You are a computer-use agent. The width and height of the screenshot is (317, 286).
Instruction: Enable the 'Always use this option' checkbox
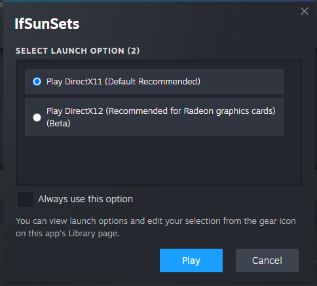[x=26, y=200]
